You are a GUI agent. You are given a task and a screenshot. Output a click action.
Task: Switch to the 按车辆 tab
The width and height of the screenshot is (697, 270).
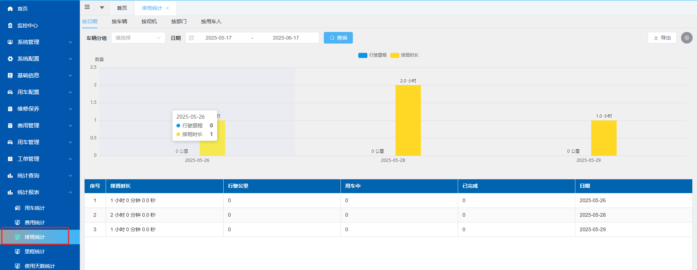click(x=119, y=21)
